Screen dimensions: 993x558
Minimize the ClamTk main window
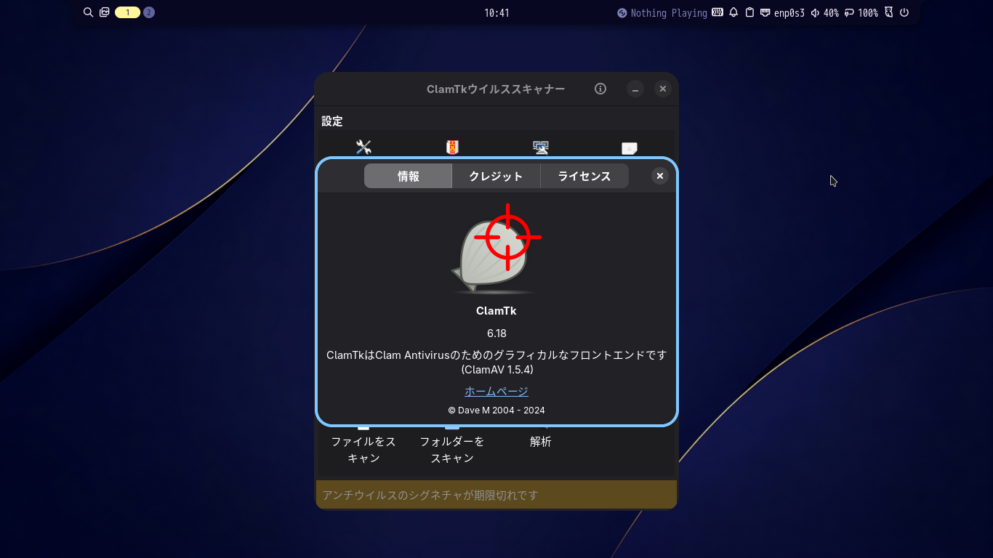click(635, 89)
